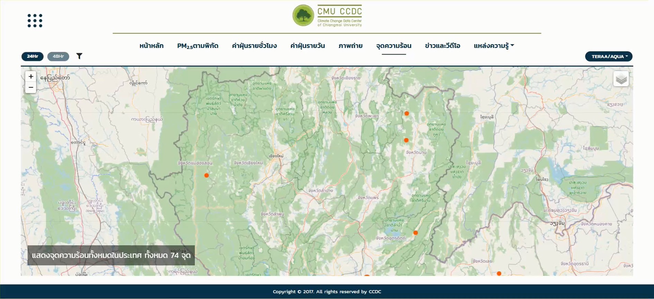The image size is (654, 299).
Task: Open the nine-dot grid menu icon
Action: point(35,21)
